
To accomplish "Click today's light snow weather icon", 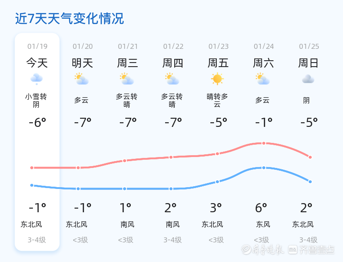I will click(37, 79).
